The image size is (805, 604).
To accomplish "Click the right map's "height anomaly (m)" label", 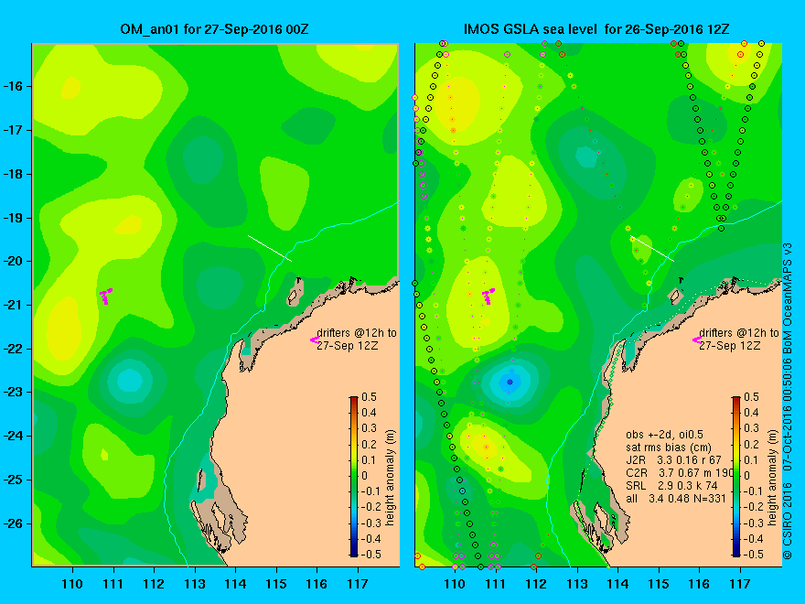I will coord(772,477).
